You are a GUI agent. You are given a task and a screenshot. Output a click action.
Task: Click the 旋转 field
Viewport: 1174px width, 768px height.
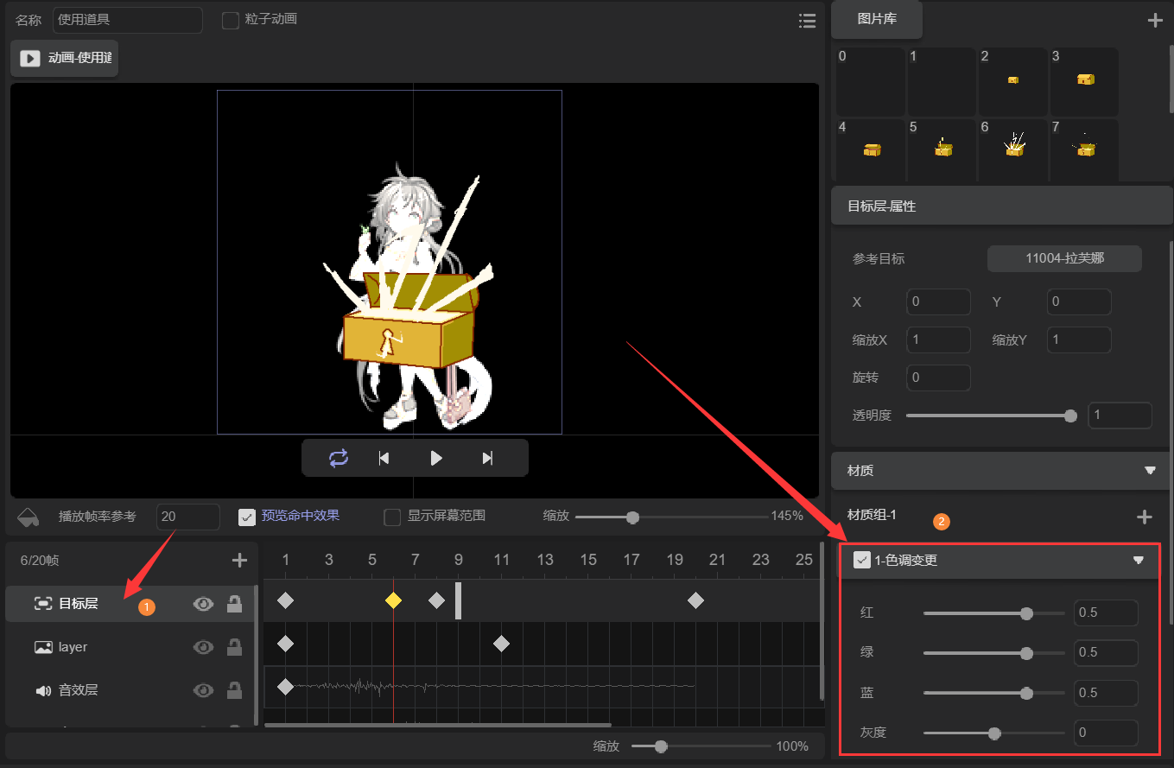938,378
